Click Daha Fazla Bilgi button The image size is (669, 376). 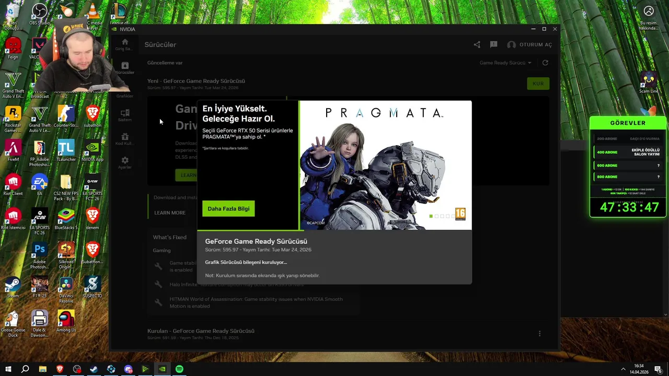click(228, 209)
